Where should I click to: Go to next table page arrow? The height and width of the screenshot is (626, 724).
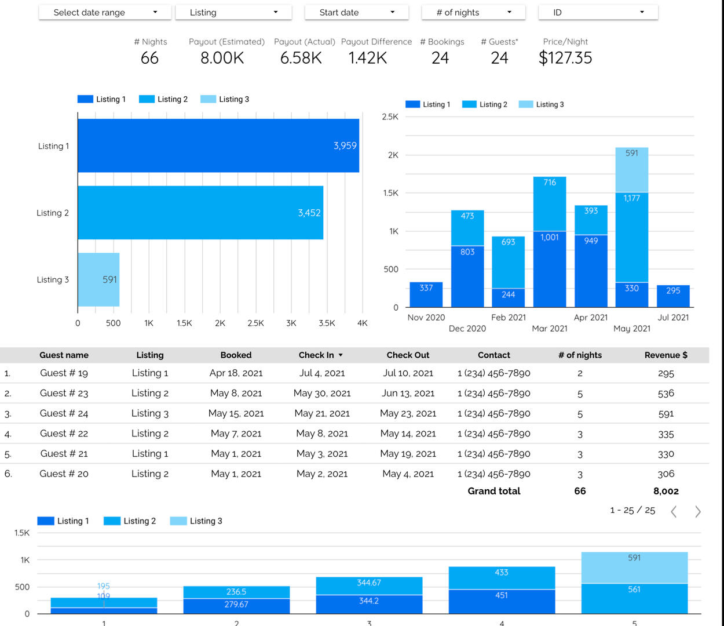tap(698, 511)
